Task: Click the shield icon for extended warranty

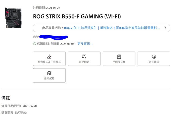Action: pyautogui.click(x=154, y=57)
